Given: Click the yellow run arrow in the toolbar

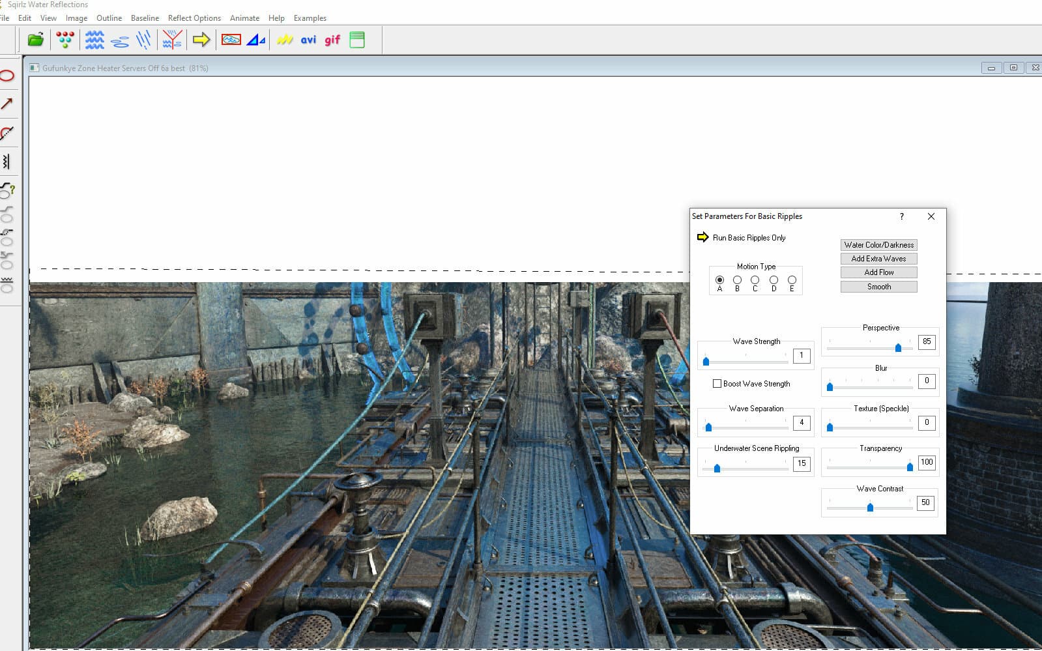Looking at the screenshot, I should click(x=201, y=40).
